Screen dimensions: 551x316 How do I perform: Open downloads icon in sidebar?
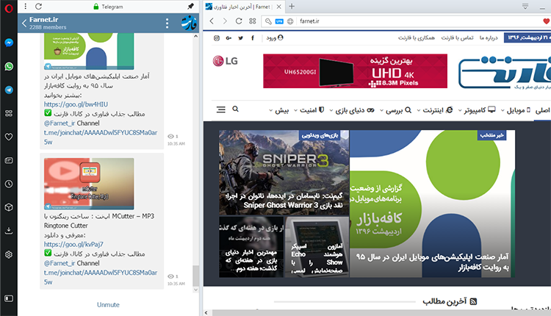click(x=9, y=231)
